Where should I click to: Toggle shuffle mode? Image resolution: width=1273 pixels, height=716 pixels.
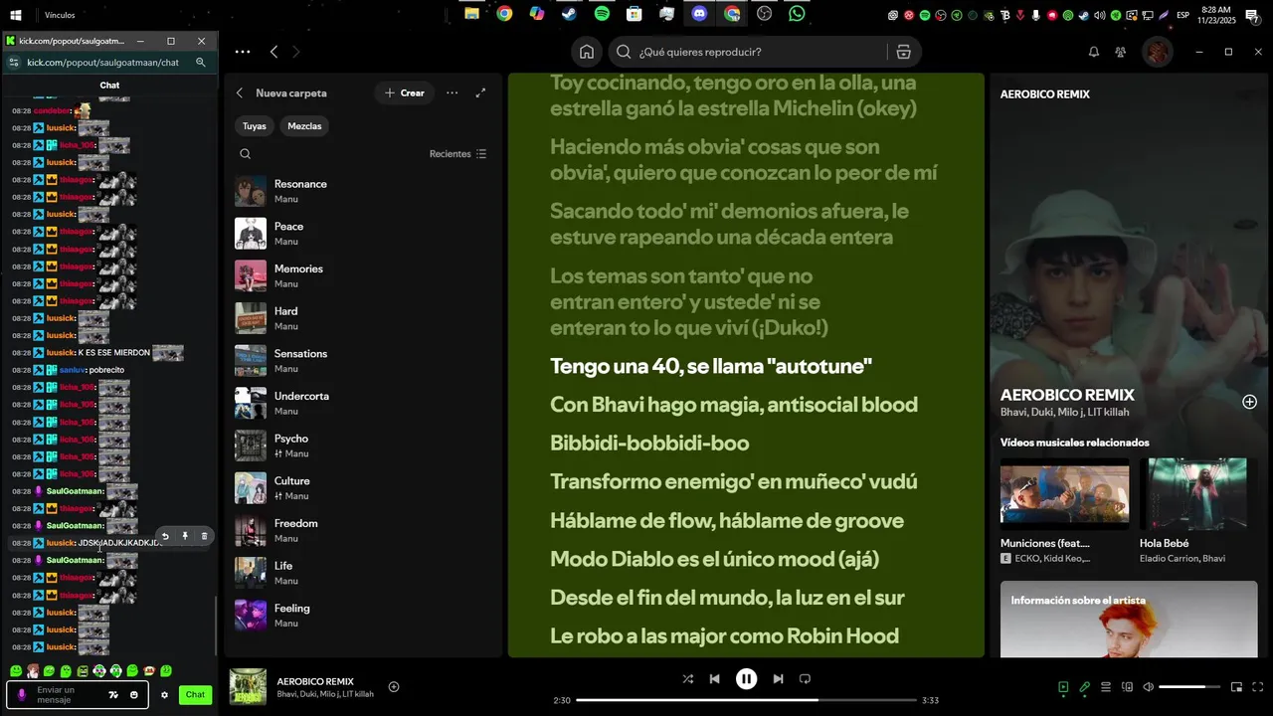[687, 679]
